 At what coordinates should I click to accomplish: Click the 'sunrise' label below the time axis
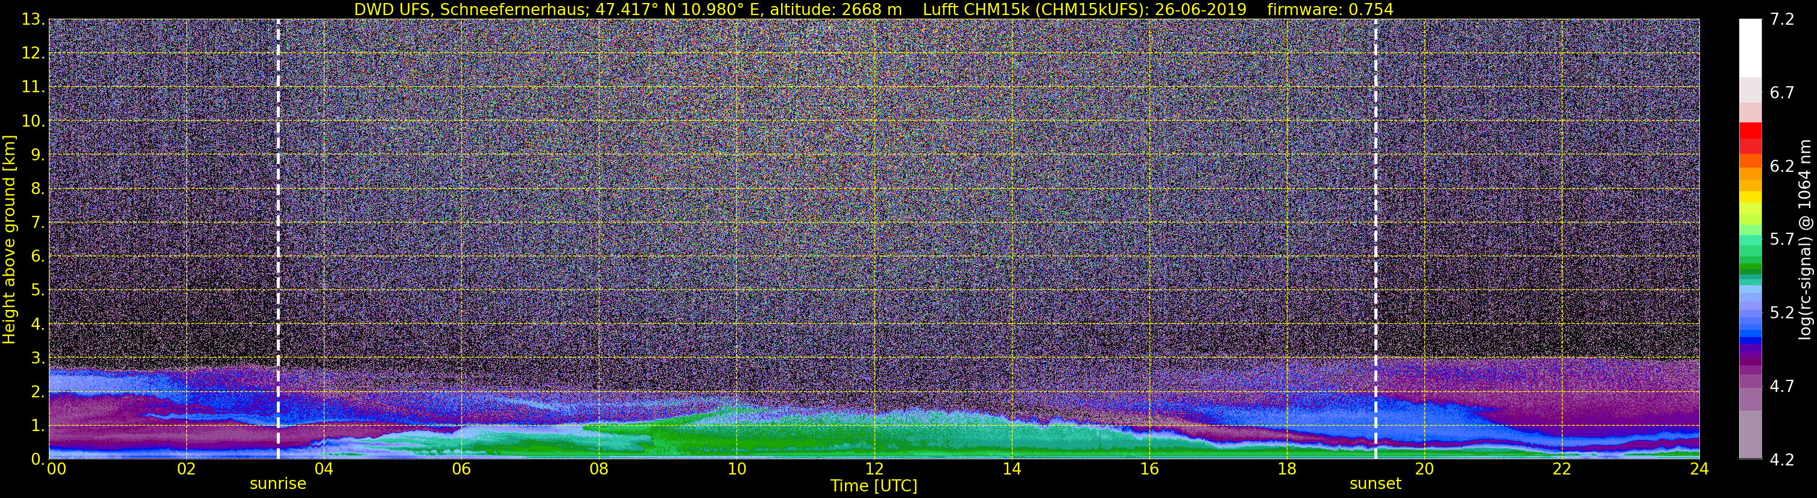pyautogui.click(x=278, y=484)
